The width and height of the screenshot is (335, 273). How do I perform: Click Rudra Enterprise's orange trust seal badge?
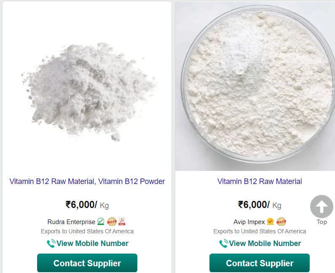click(x=112, y=222)
